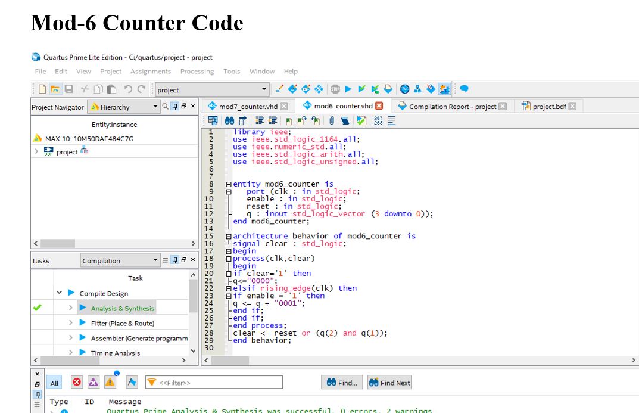
Task: Open the Processing menu
Action: tap(197, 71)
